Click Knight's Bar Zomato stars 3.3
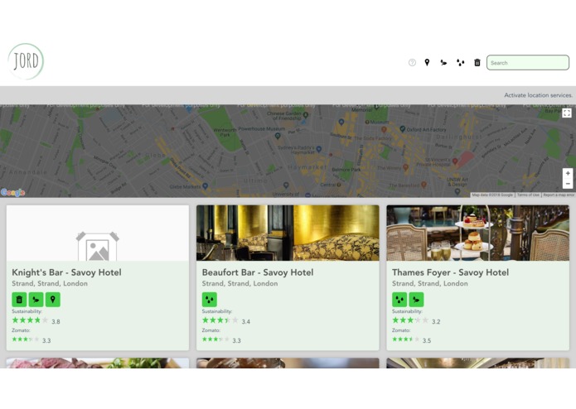 [x=26, y=339]
